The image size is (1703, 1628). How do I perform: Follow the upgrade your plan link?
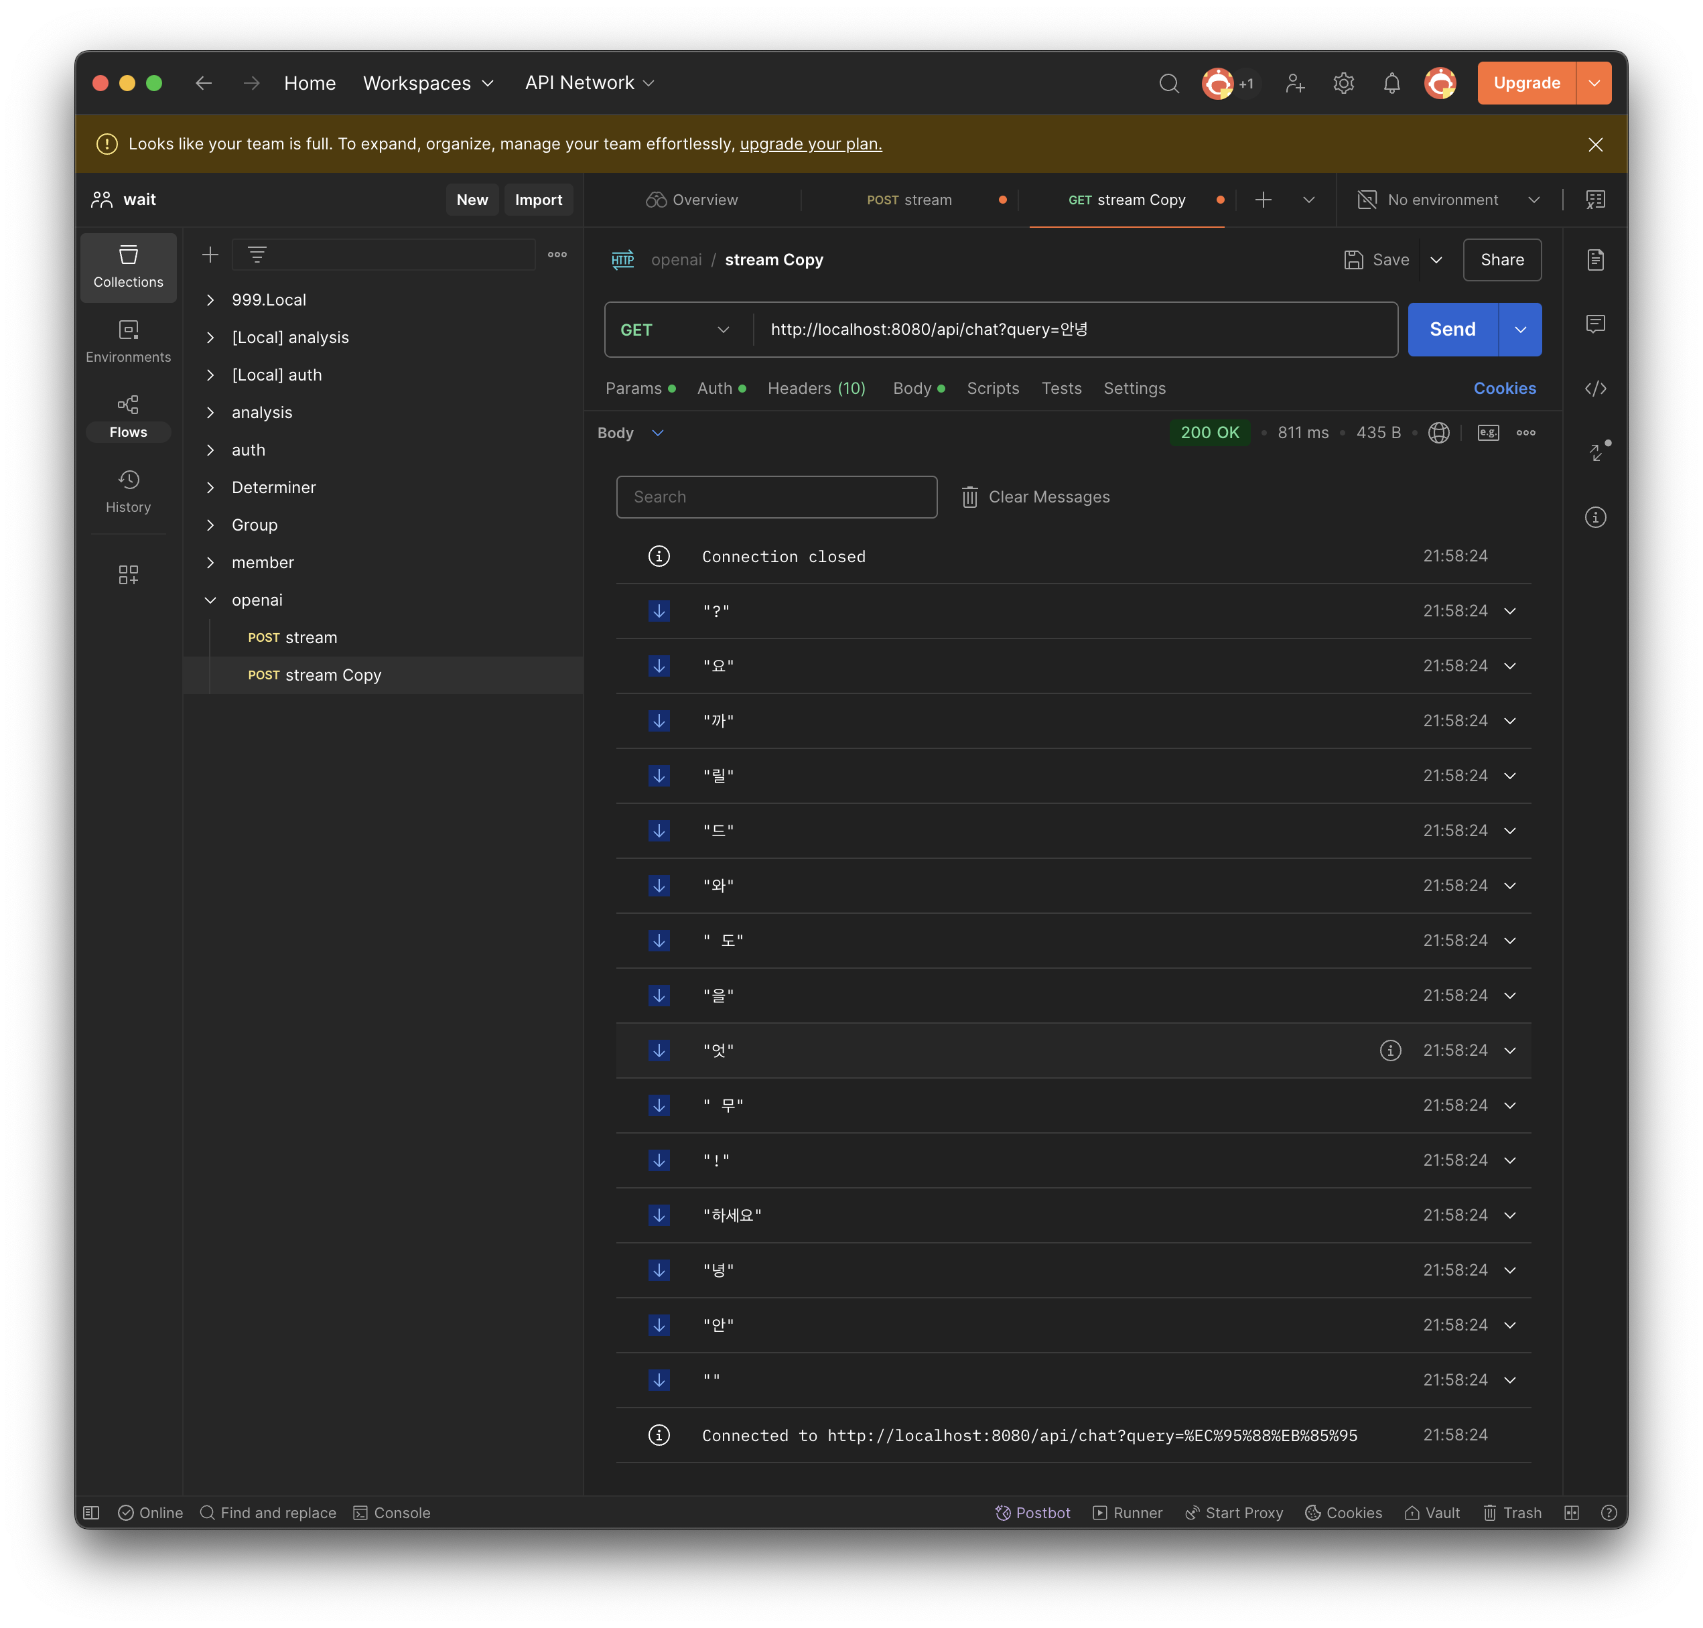tap(810, 144)
